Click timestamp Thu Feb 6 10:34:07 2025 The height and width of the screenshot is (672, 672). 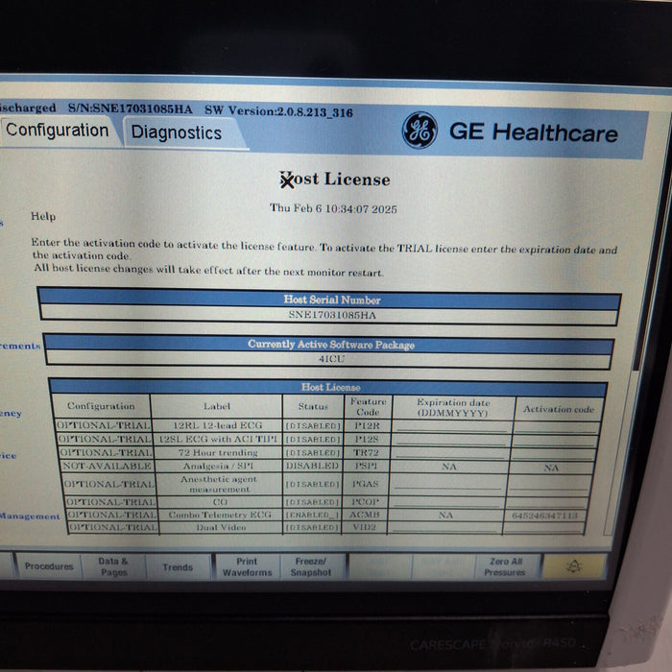[333, 208]
